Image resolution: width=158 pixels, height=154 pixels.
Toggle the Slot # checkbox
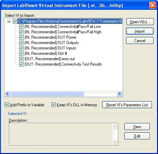(x=21, y=53)
